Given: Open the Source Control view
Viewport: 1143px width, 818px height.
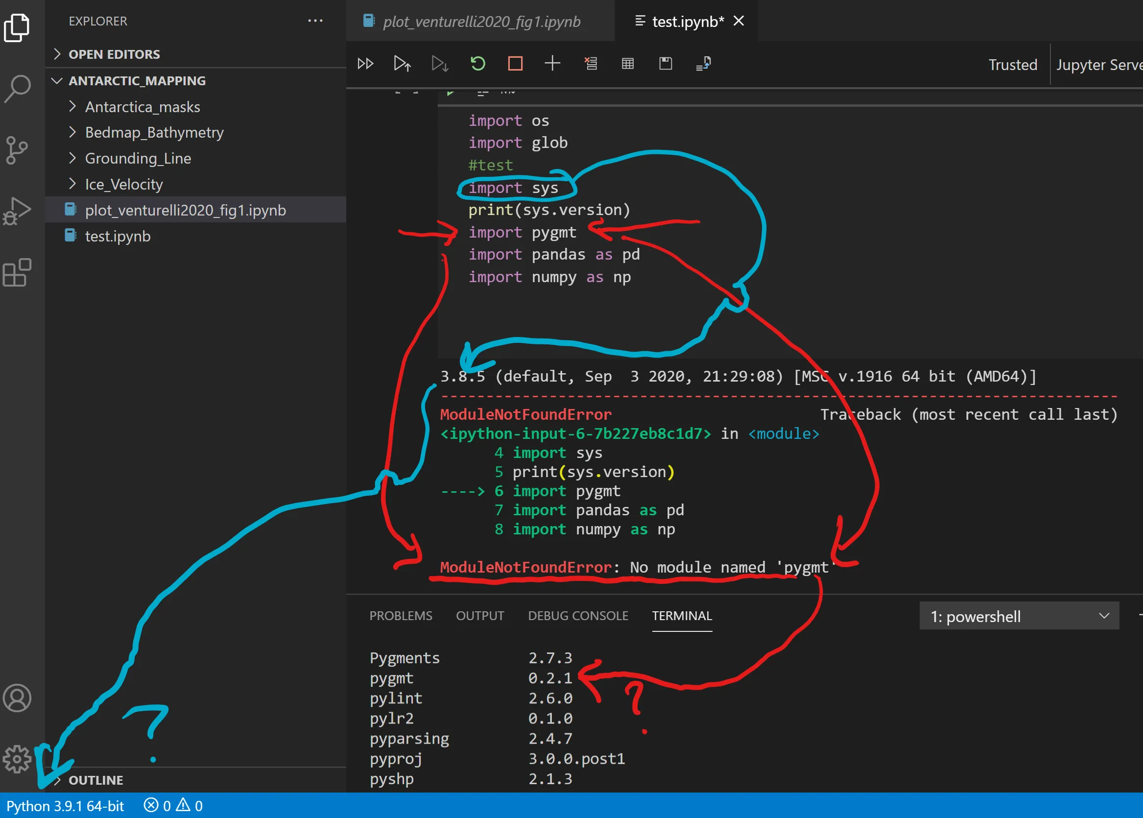Looking at the screenshot, I should click(x=18, y=150).
